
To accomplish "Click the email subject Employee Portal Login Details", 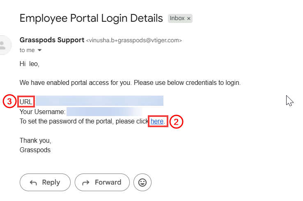I will [91, 18].
